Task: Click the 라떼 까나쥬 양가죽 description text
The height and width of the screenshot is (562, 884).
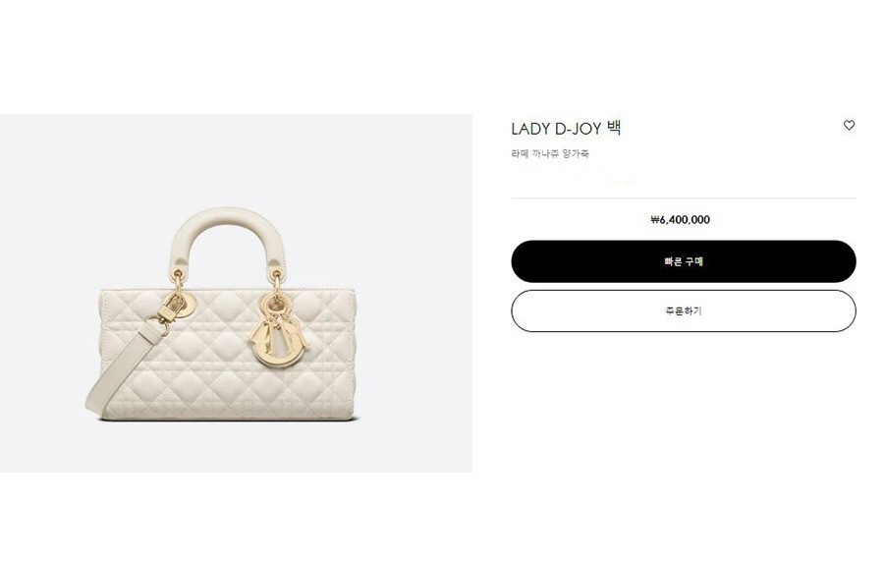Action: tap(550, 153)
